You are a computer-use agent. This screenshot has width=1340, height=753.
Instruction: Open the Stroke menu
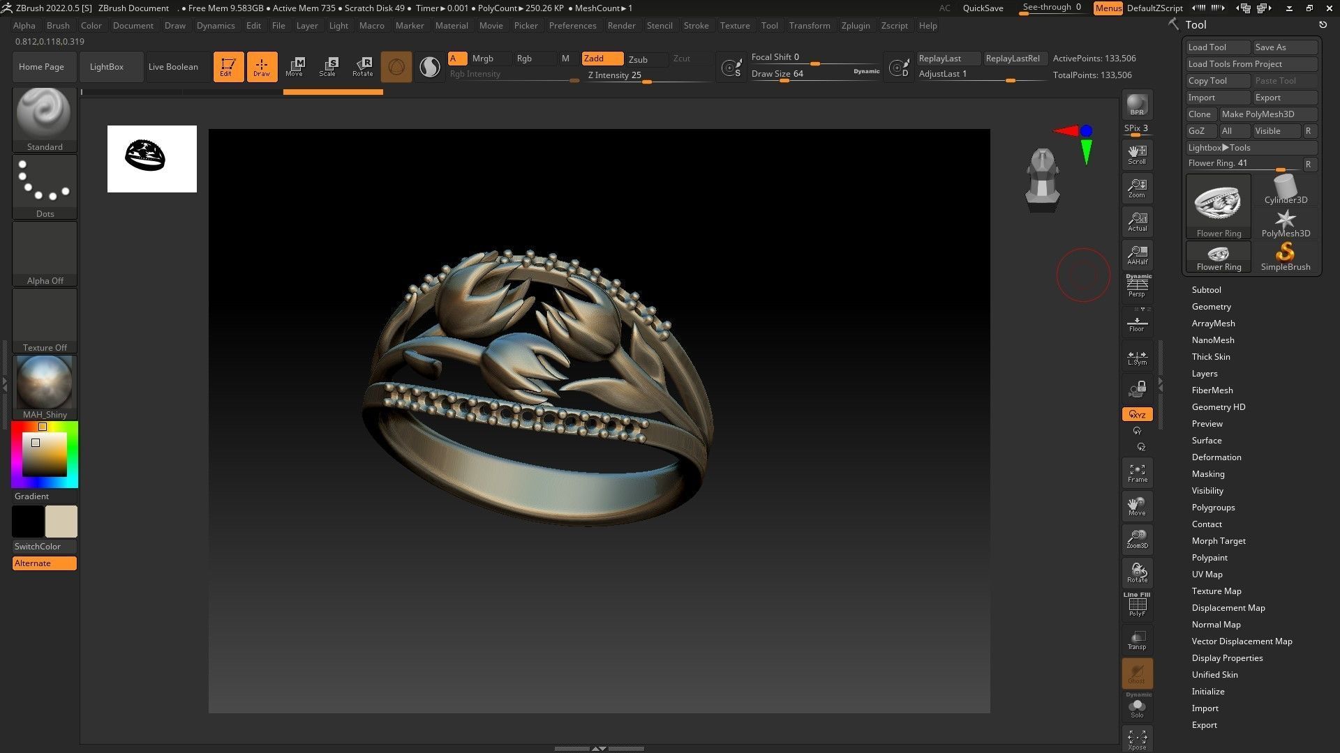tap(696, 26)
